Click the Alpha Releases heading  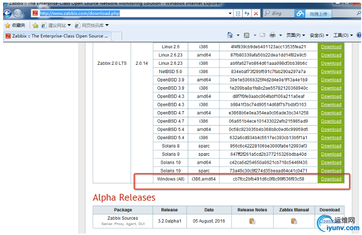point(124,197)
